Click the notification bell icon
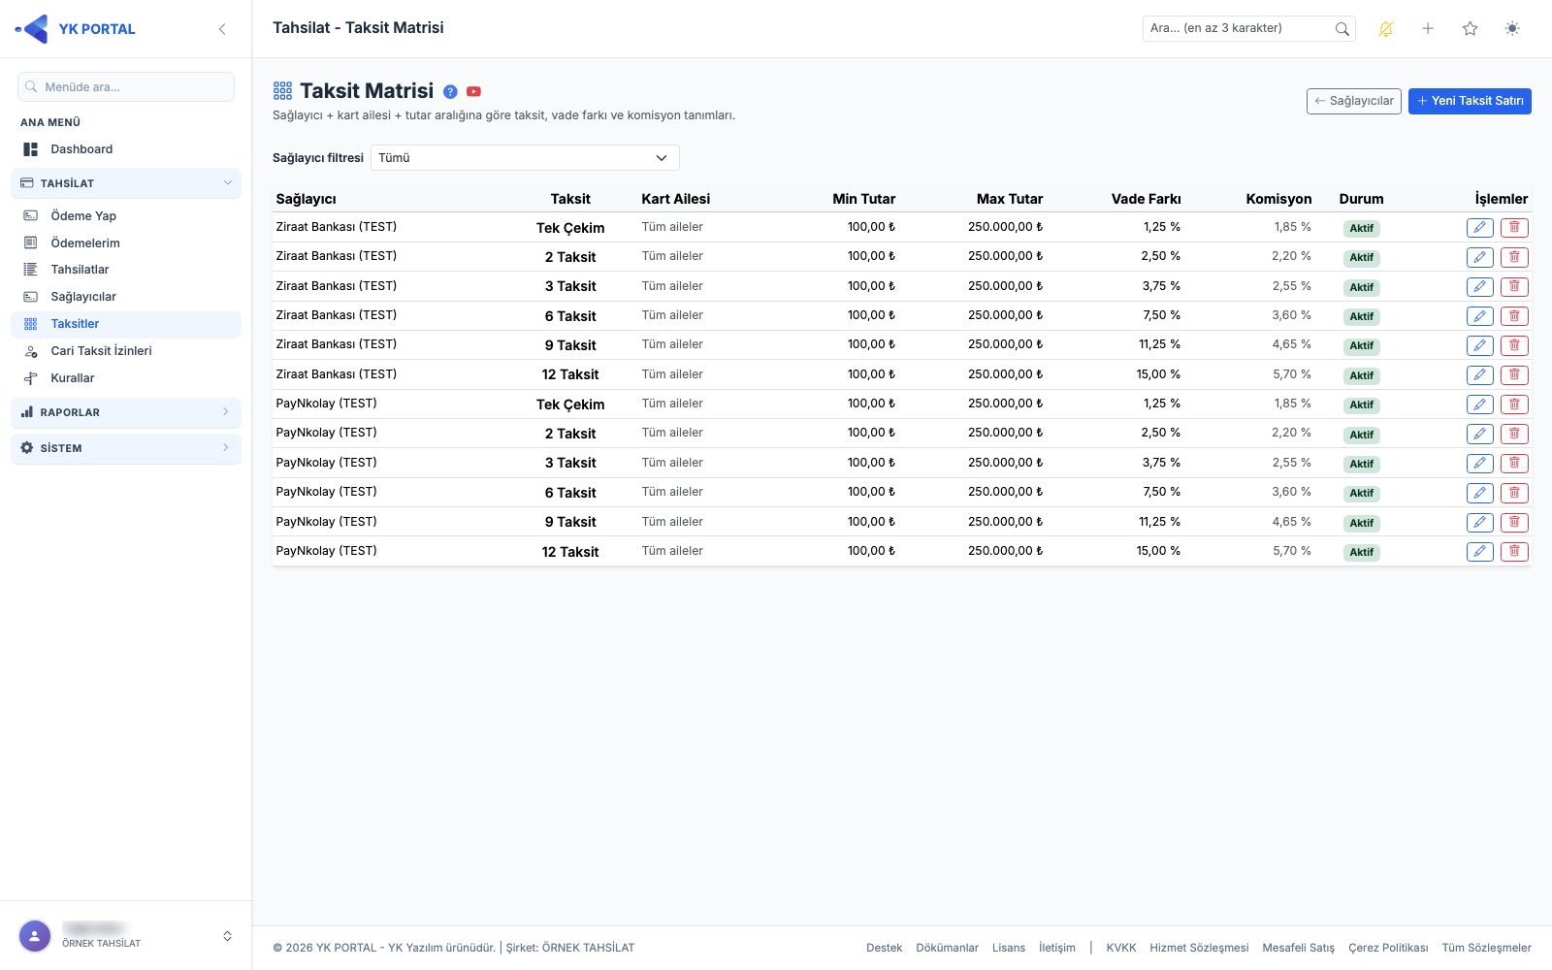 click(1385, 29)
